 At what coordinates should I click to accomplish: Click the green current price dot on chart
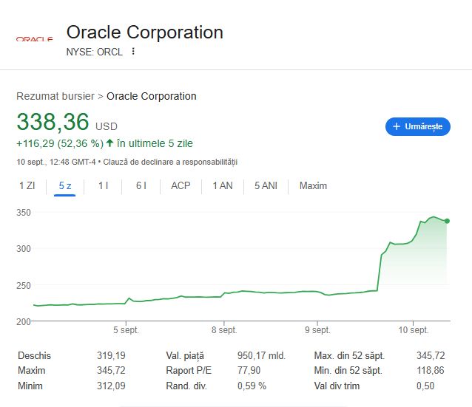pyautogui.click(x=447, y=221)
